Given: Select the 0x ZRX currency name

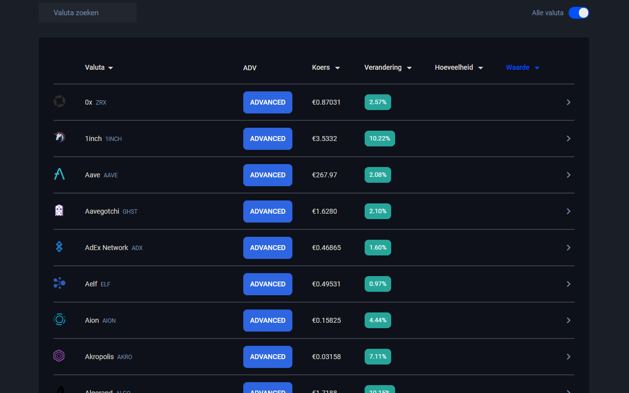Looking at the screenshot, I should tap(96, 102).
